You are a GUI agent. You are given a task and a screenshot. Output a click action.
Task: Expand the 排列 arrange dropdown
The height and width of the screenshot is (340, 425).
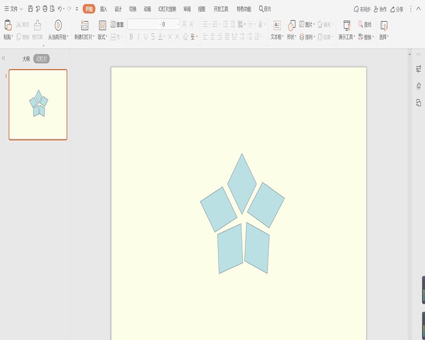[307, 37]
